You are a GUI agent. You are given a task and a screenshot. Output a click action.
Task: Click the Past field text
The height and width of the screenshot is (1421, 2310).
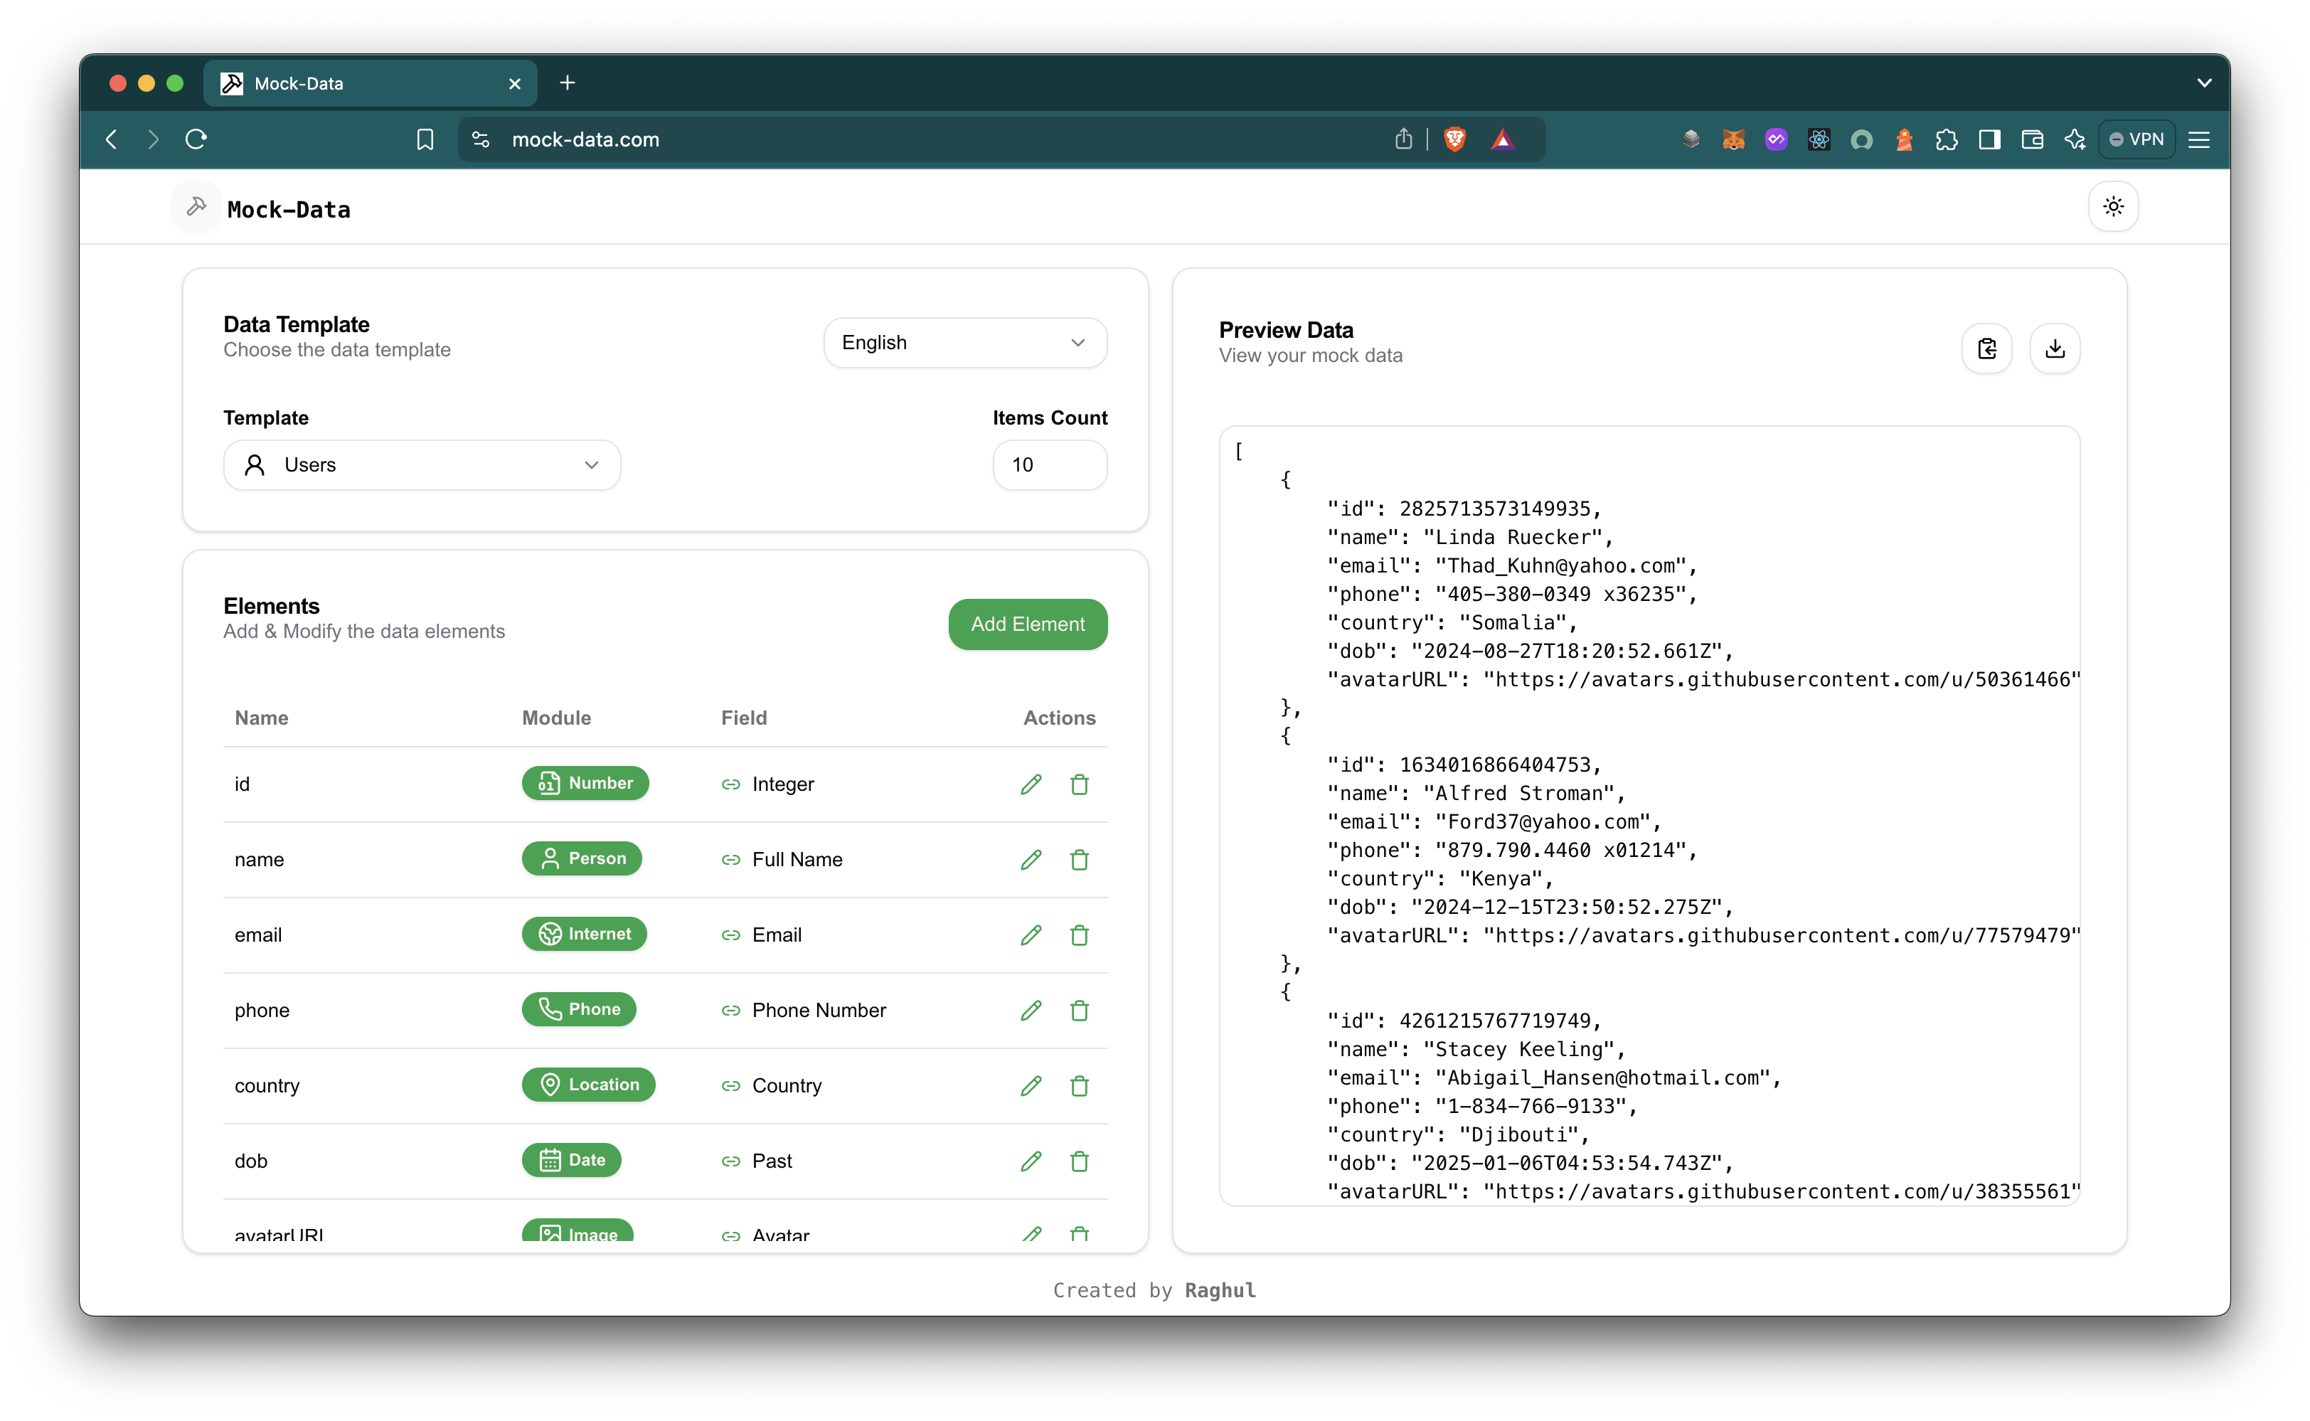pyautogui.click(x=772, y=1161)
